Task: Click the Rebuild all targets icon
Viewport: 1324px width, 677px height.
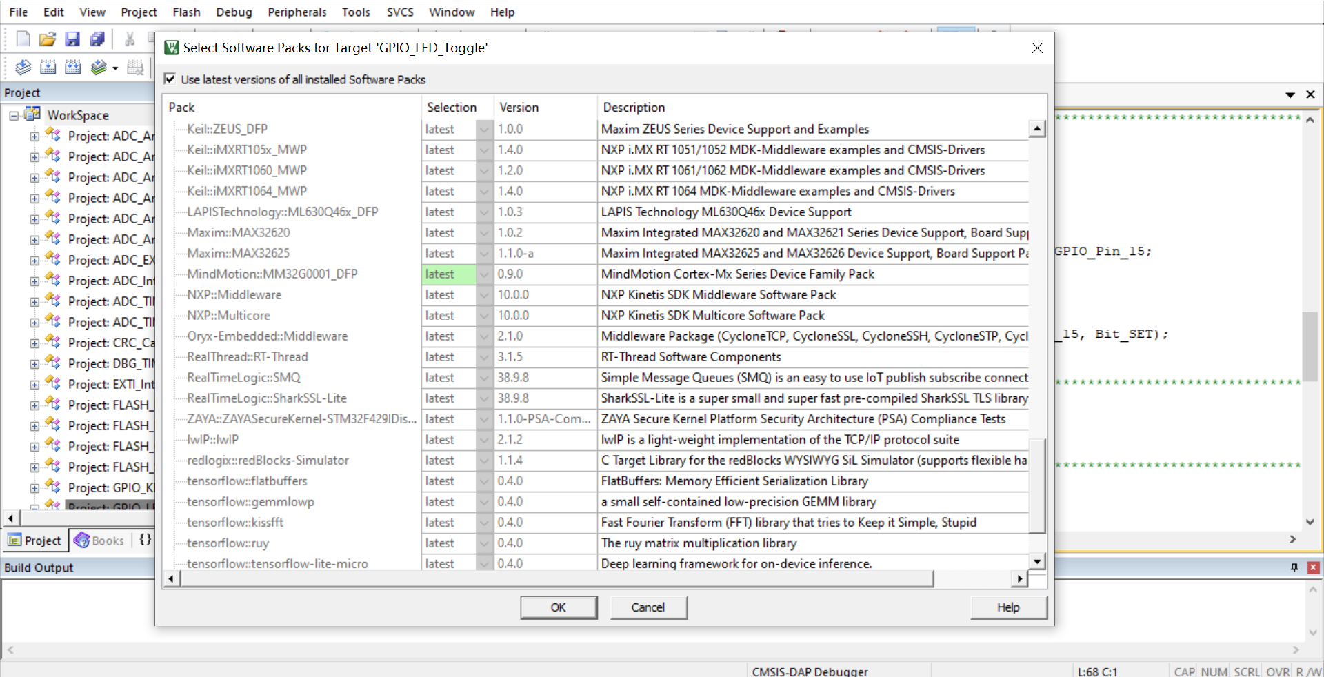Action: [73, 67]
